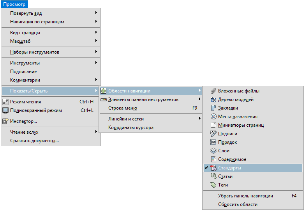The height and width of the screenshot is (211, 305).
Task: Click Убрать панель навигации
Action: click(x=245, y=196)
